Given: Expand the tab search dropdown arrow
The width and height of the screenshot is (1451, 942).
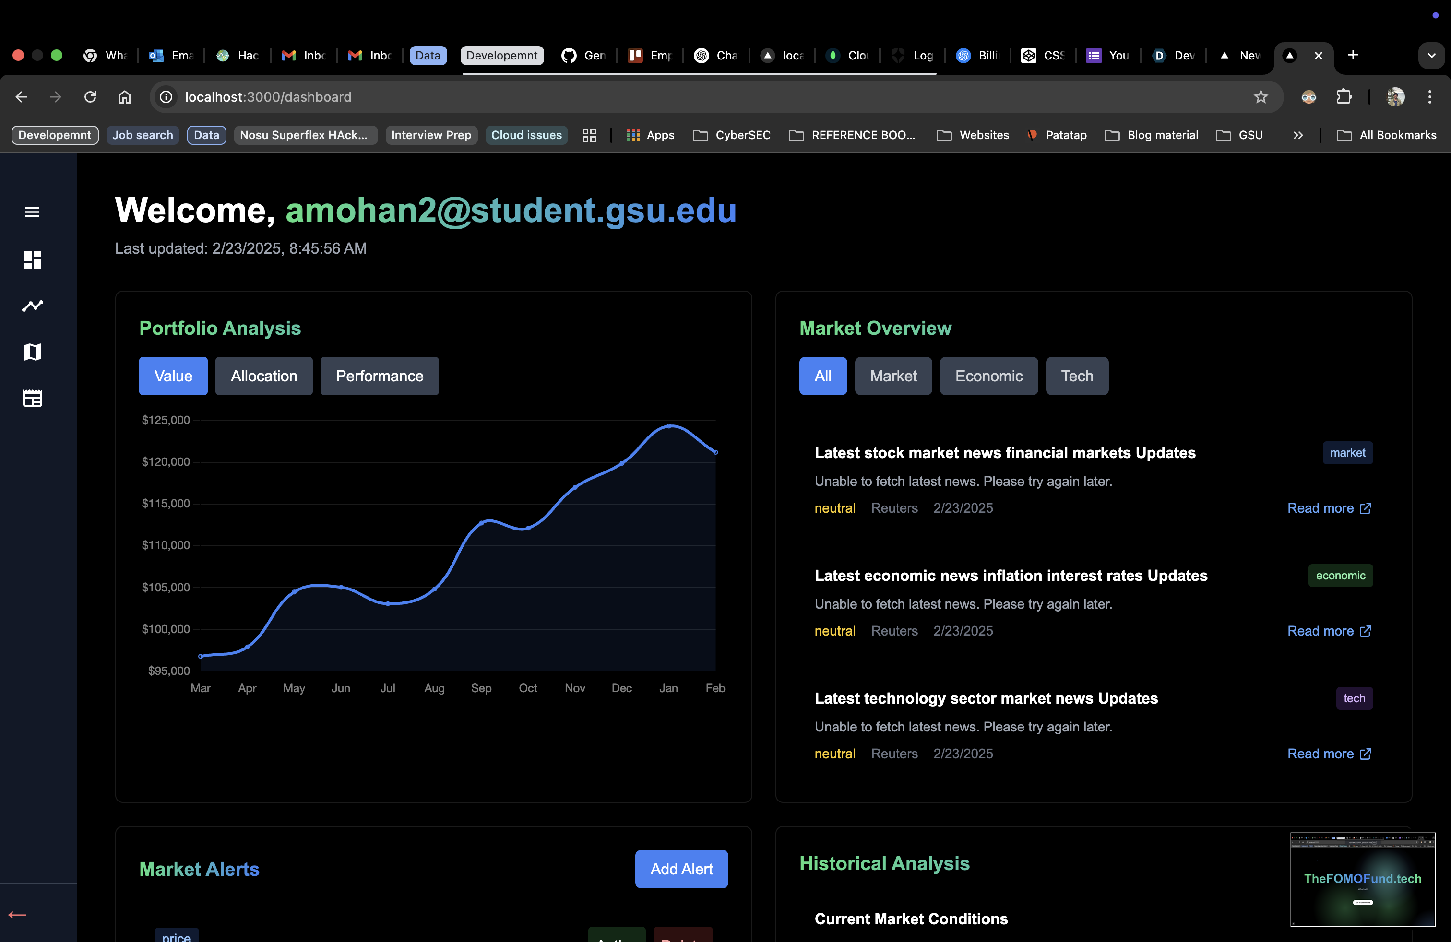Looking at the screenshot, I should 1431,56.
